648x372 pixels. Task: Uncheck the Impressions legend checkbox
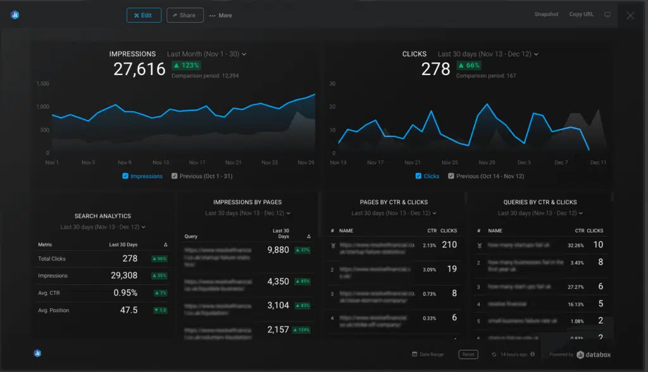pyautogui.click(x=125, y=176)
